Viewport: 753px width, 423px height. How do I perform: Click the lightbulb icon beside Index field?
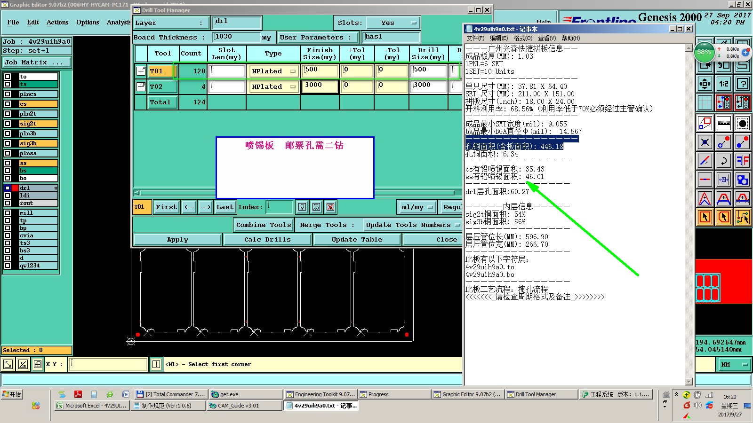pyautogui.click(x=302, y=207)
